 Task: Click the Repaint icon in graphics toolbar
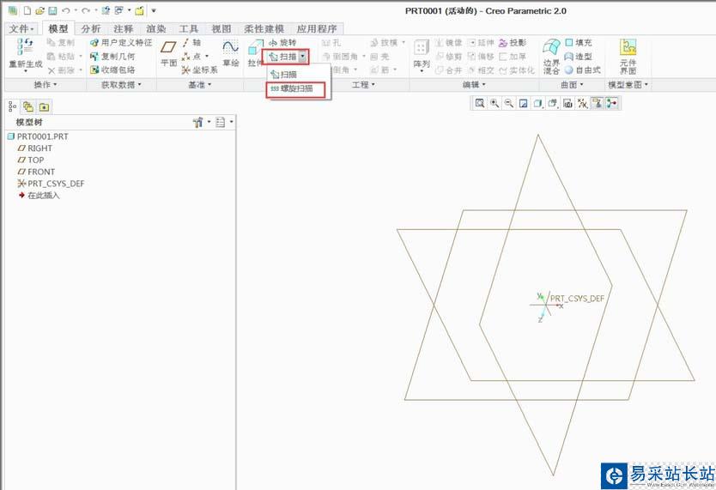(x=524, y=103)
